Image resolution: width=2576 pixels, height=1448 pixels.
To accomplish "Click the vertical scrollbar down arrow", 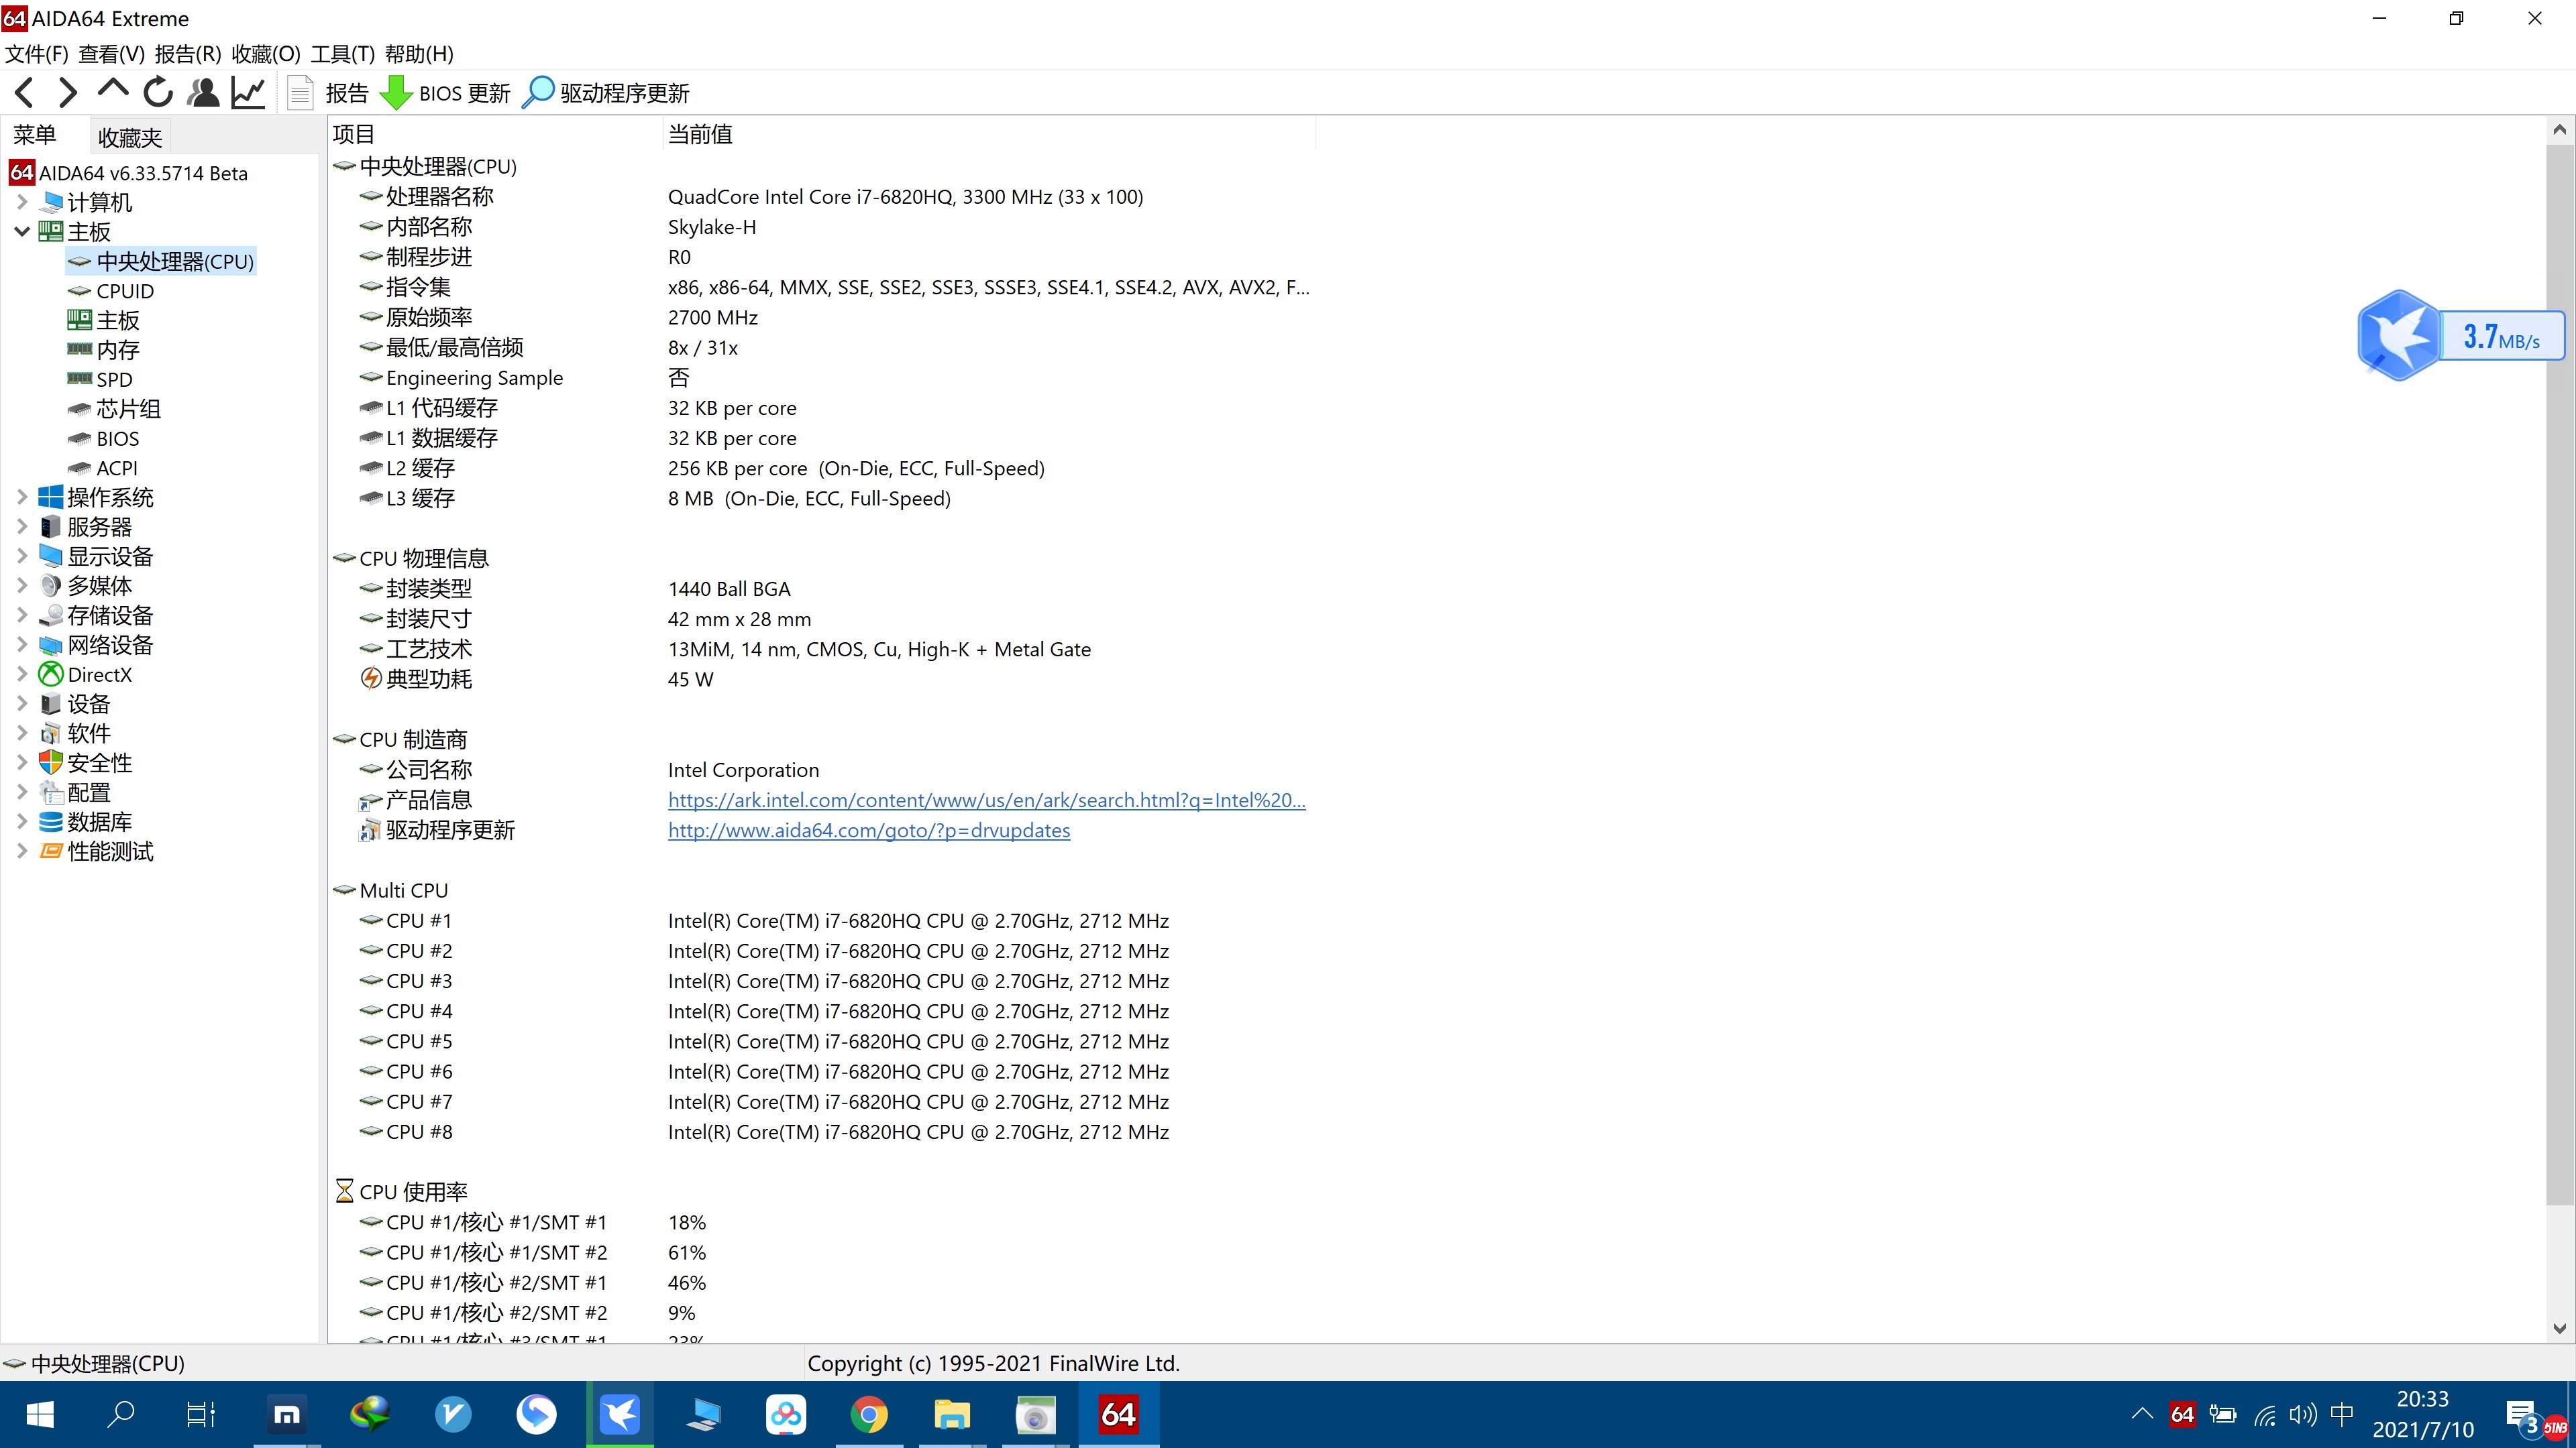I will 2559,1328.
